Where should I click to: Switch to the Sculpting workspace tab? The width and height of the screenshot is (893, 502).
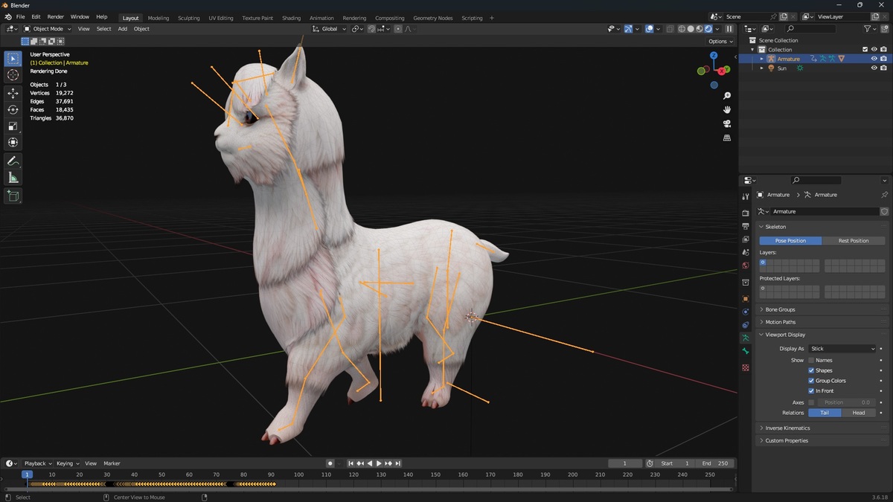coord(188,18)
